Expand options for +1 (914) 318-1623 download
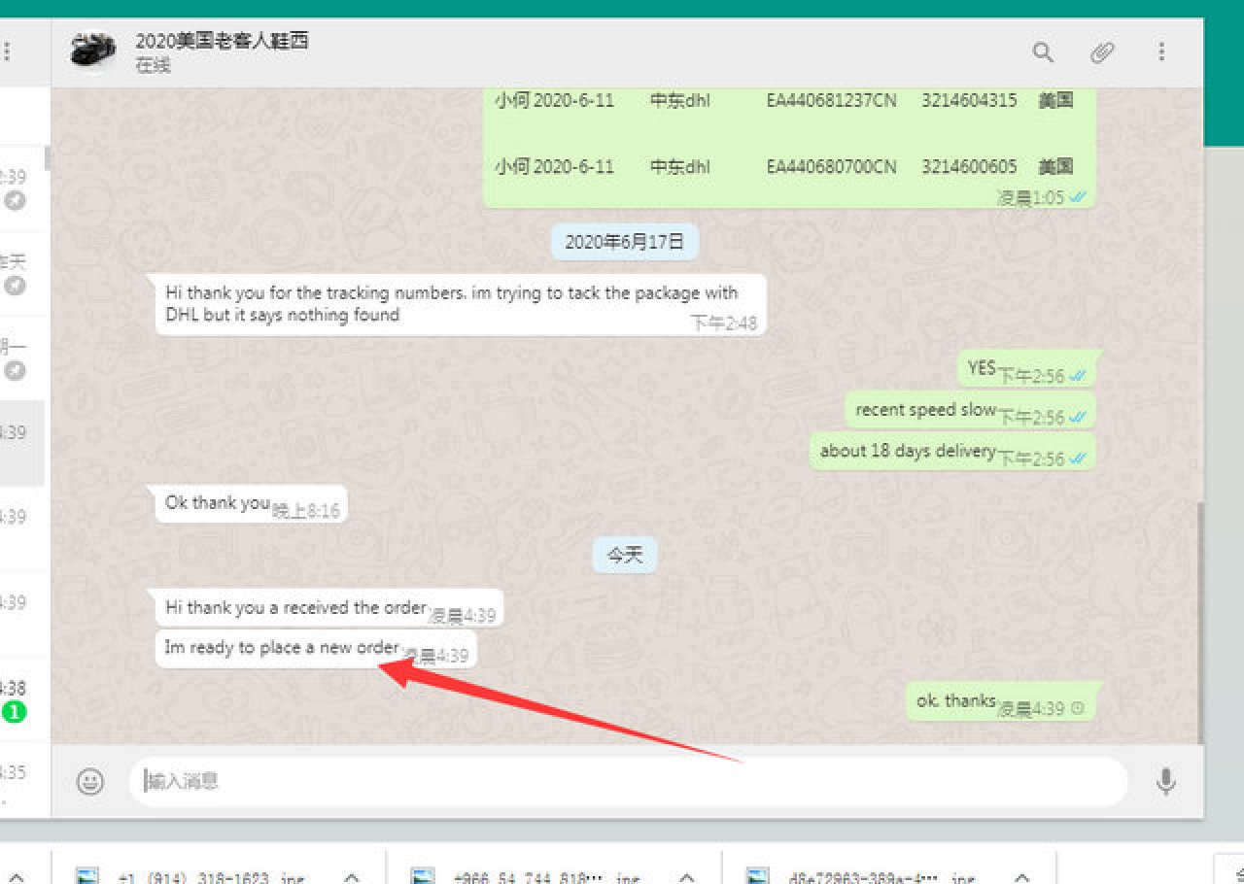Image resolution: width=1244 pixels, height=884 pixels. point(352,876)
